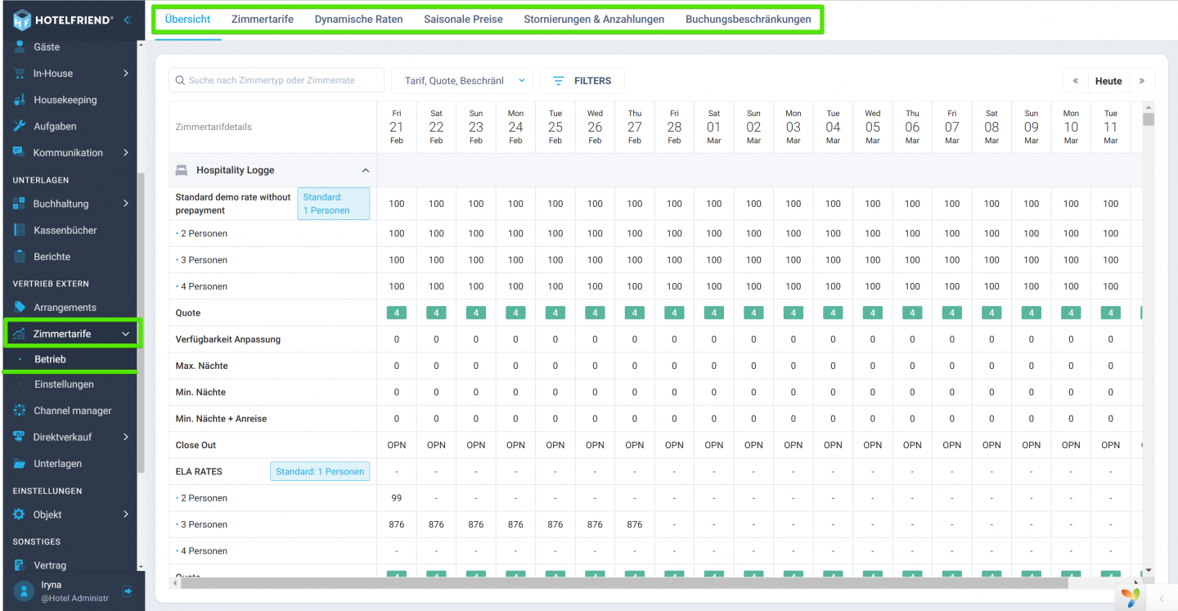Open Buchungsbeschränkungen tab
This screenshot has height=611, width=1178.
click(749, 19)
